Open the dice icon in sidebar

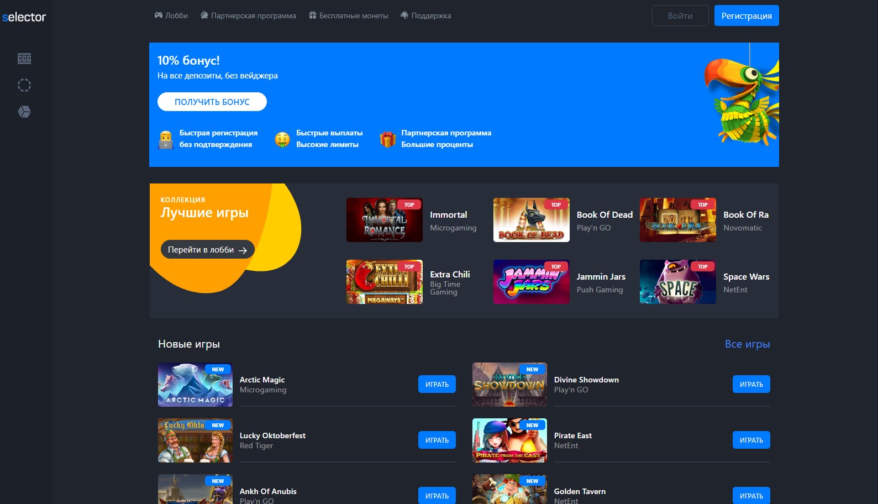pyautogui.click(x=24, y=112)
